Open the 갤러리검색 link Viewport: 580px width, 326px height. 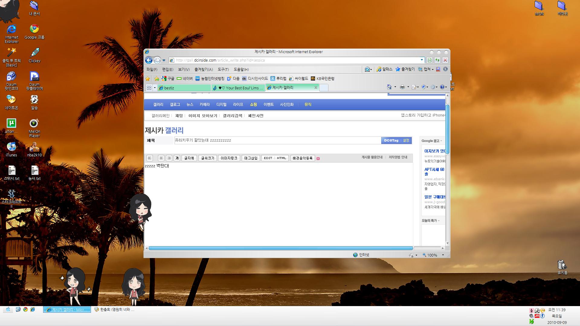point(232,116)
